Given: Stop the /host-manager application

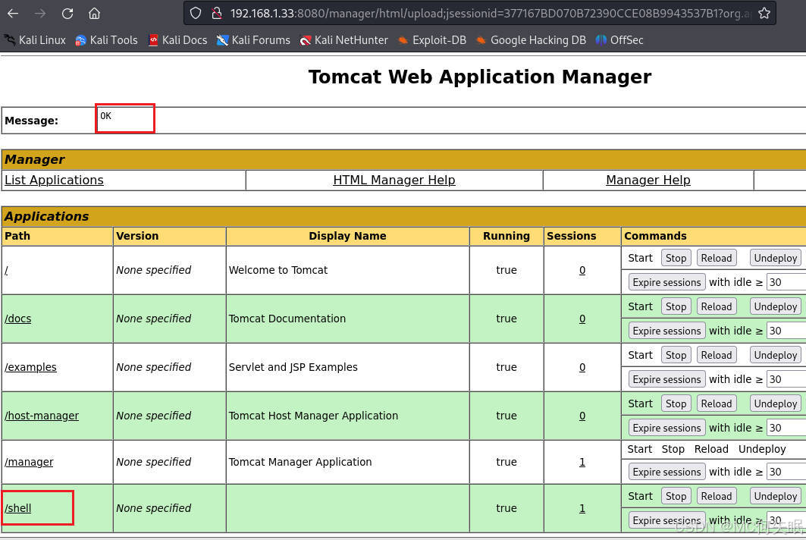Looking at the screenshot, I should 676,403.
